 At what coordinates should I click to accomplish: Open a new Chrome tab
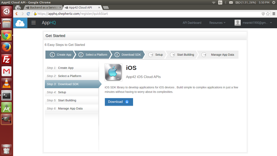[106, 7]
